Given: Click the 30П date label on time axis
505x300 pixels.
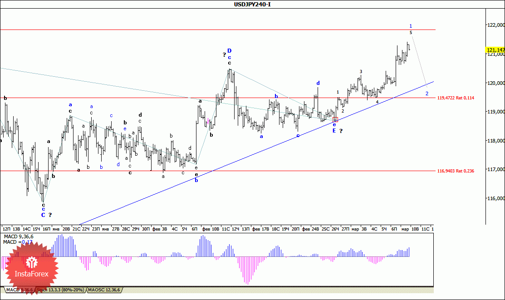Looking at the screenshot, I should [146, 229].
